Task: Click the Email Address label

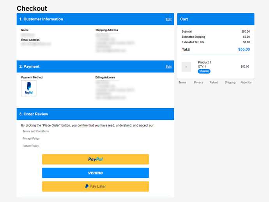Action: coord(30,40)
